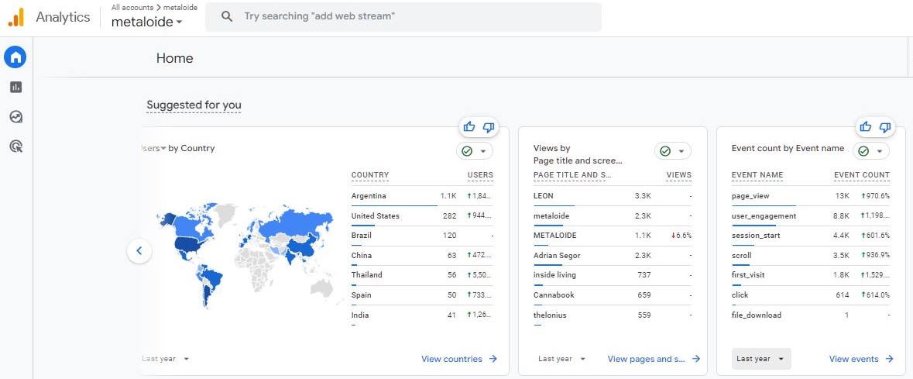Screen dimensions: 913x379
Task: Click arrow next to View countries
Action: tap(493, 359)
